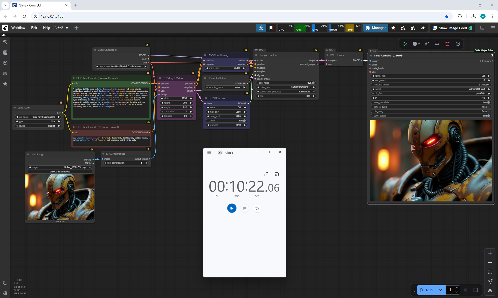Toggle add_noise switch in SamplerCustom

[313, 83]
